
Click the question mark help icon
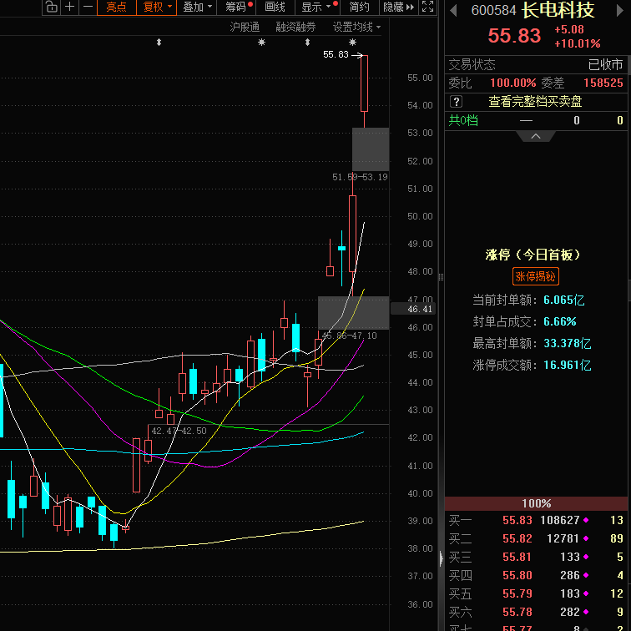(456, 102)
